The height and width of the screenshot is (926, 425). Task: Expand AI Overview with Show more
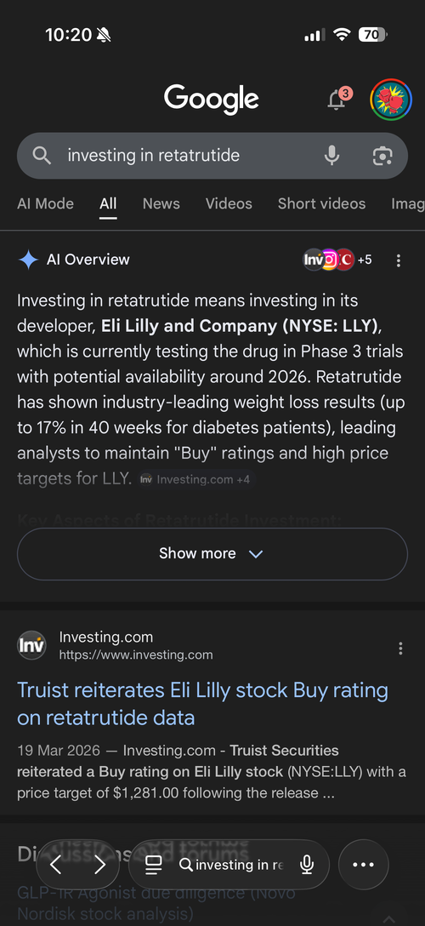pyautogui.click(x=212, y=553)
